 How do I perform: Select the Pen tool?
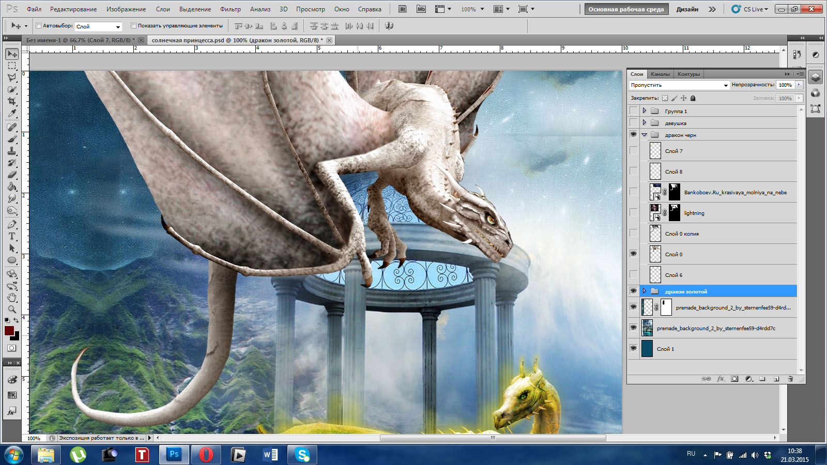coord(12,224)
